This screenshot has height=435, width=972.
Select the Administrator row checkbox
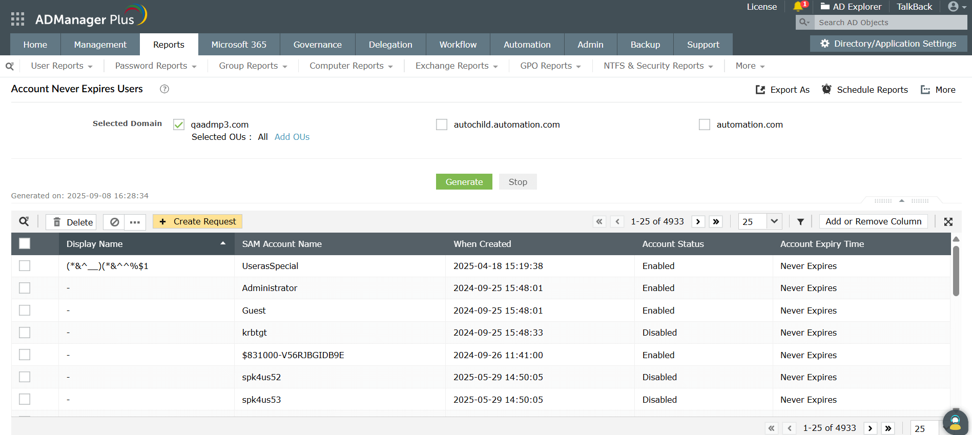click(25, 288)
